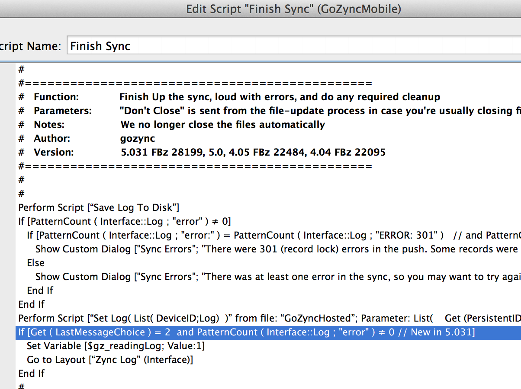Image resolution: width=521 pixels, height=389 pixels.
Task: Click the window title Edit Script "Finish Sync"
Action: 294,9
